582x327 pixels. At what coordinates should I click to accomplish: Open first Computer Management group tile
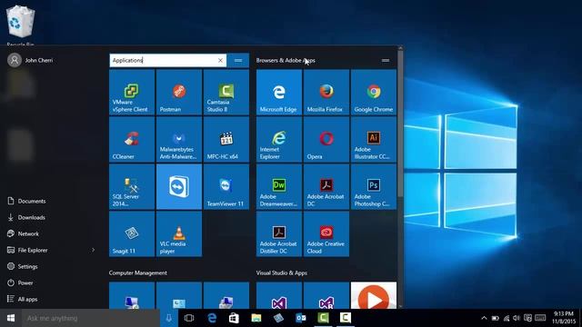(132, 295)
